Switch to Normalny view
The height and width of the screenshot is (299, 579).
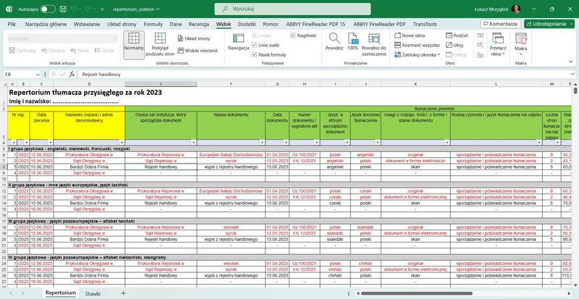(133, 43)
